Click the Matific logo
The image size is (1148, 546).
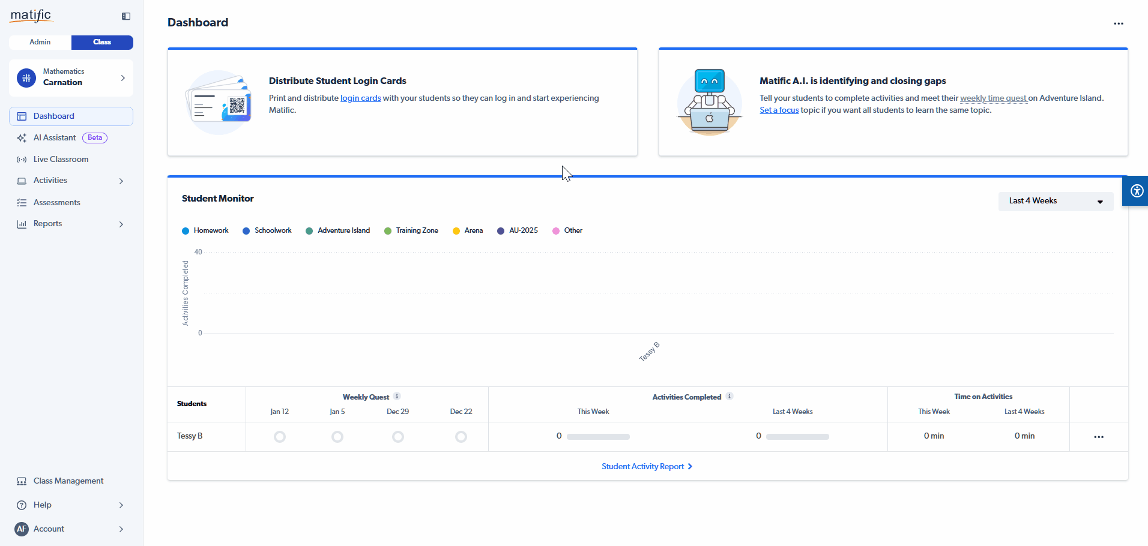tap(31, 16)
